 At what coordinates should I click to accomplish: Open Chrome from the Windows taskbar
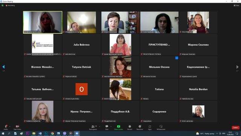pyautogui.click(x=52, y=133)
